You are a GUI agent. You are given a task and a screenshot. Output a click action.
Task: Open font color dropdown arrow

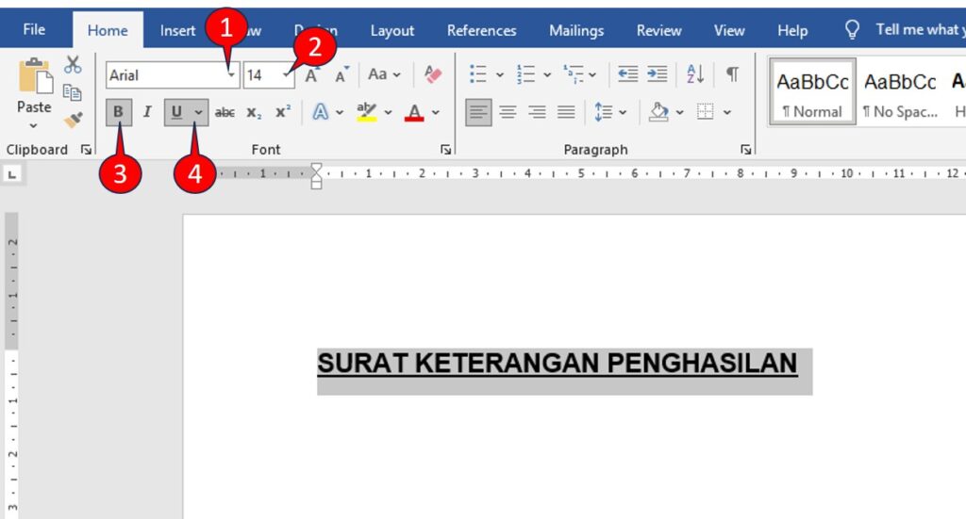tap(436, 112)
